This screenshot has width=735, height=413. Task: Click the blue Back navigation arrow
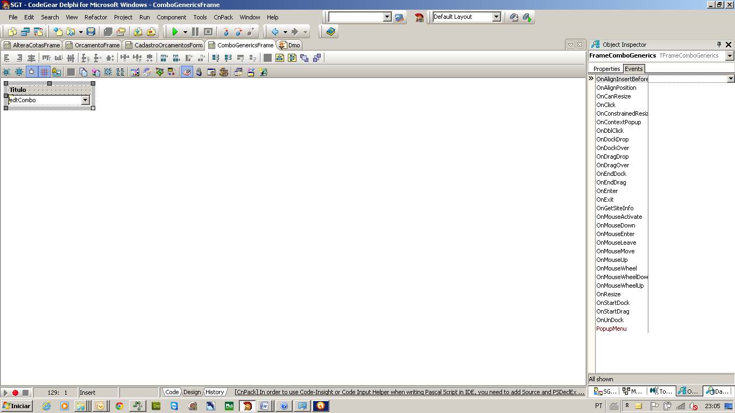(275, 32)
